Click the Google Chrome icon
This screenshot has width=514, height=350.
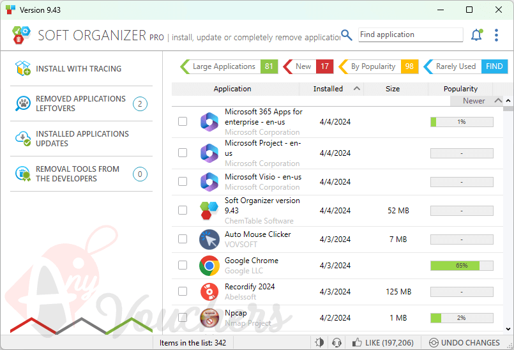click(209, 265)
